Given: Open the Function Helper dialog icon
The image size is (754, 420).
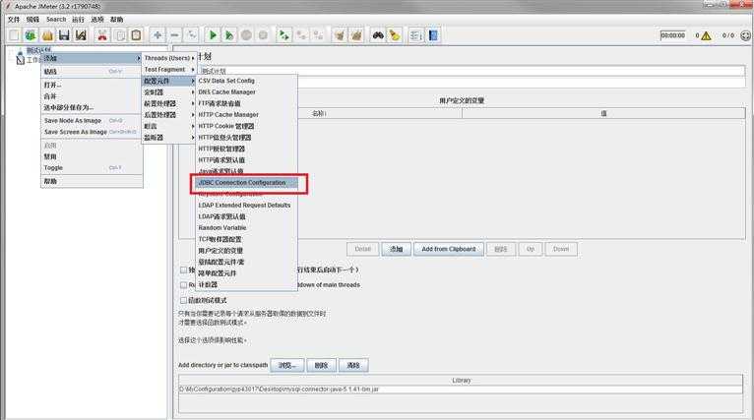Looking at the screenshot, I should point(416,35).
